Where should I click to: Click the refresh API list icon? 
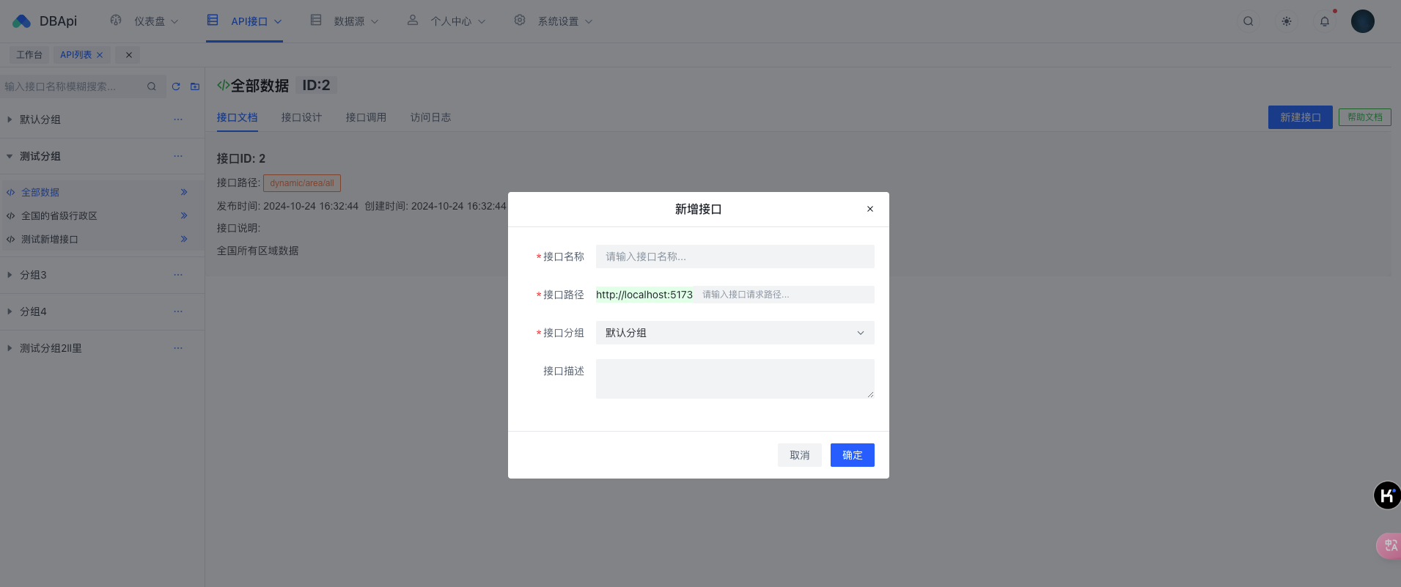click(x=176, y=86)
